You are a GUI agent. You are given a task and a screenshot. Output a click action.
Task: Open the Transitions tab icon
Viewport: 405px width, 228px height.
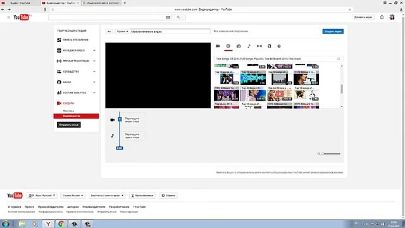click(x=259, y=46)
